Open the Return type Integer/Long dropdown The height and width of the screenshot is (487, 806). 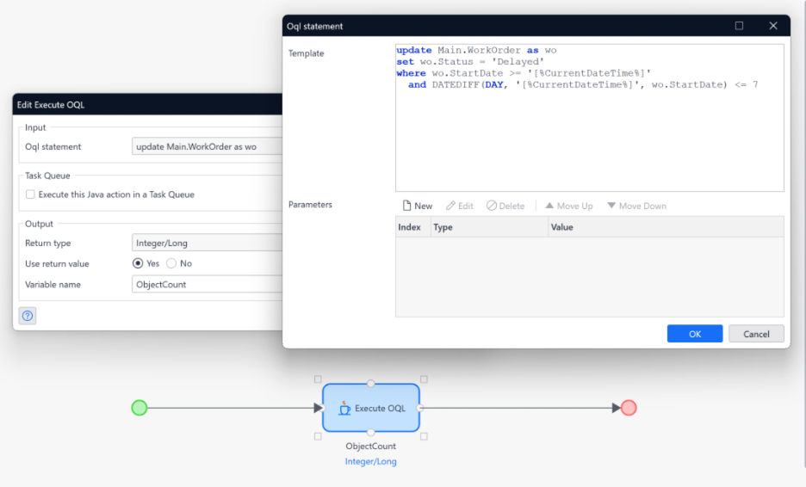coord(207,243)
